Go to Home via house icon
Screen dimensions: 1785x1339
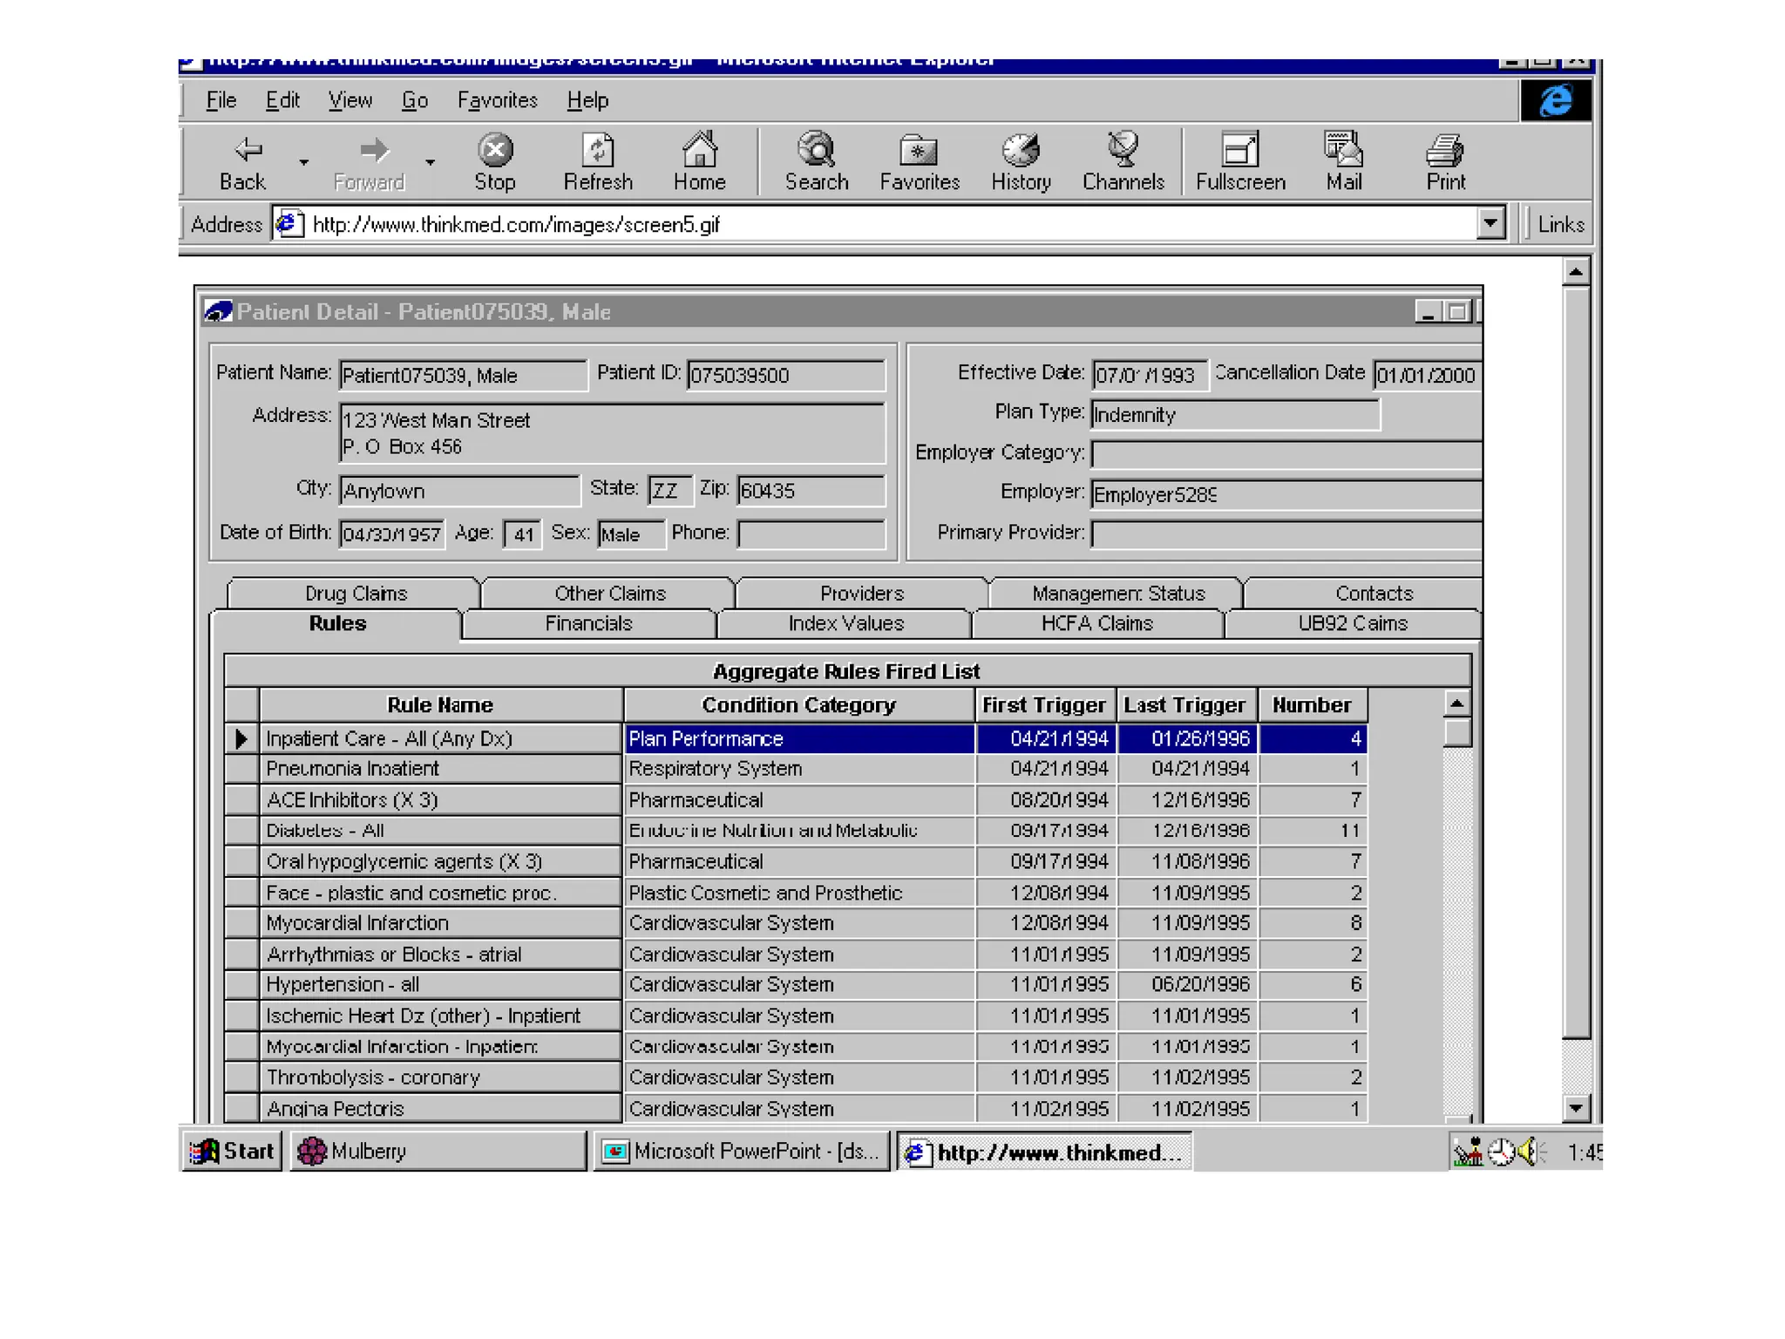[x=699, y=151]
